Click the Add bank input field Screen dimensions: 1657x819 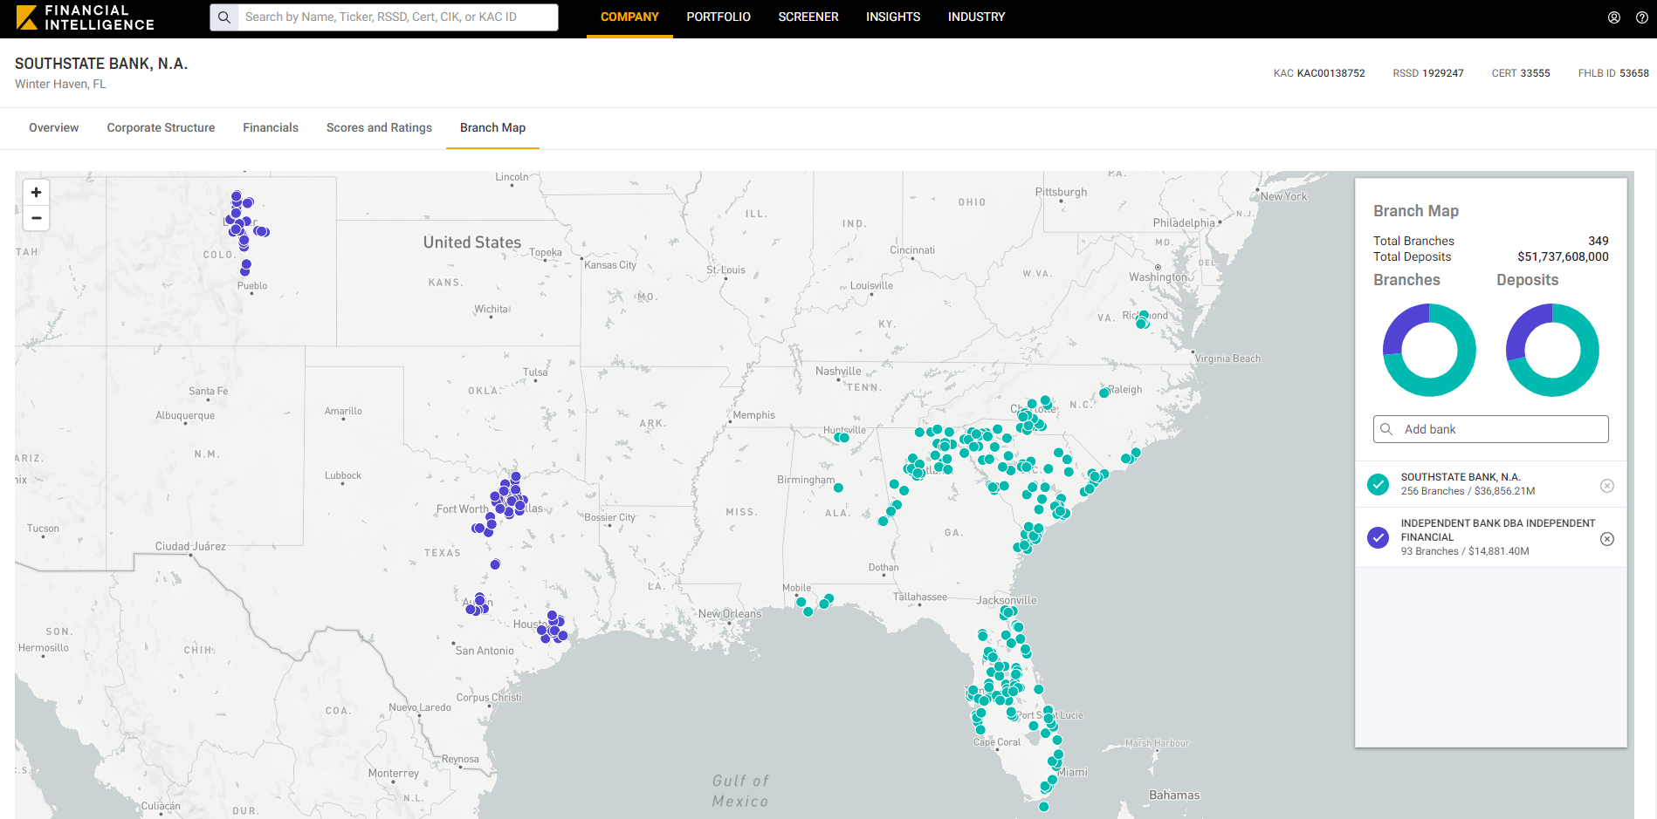click(1491, 429)
